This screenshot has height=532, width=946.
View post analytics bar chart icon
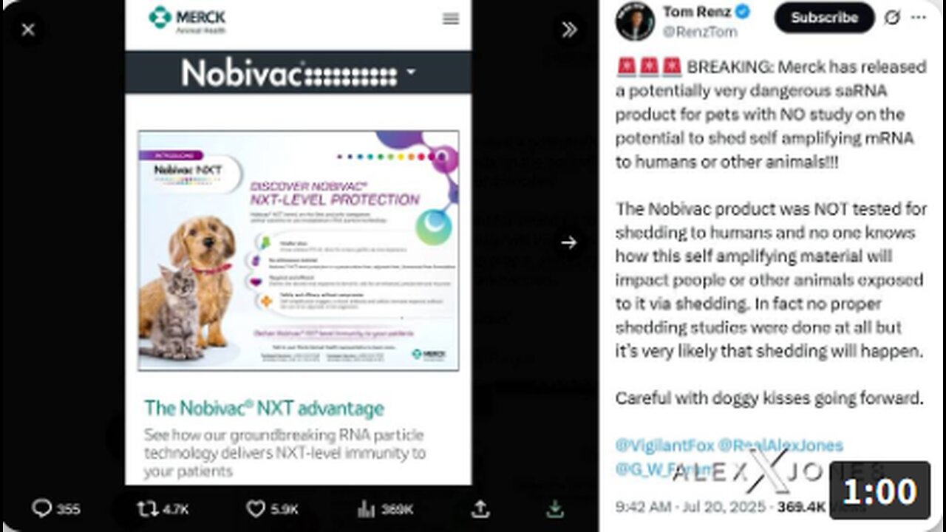366,508
